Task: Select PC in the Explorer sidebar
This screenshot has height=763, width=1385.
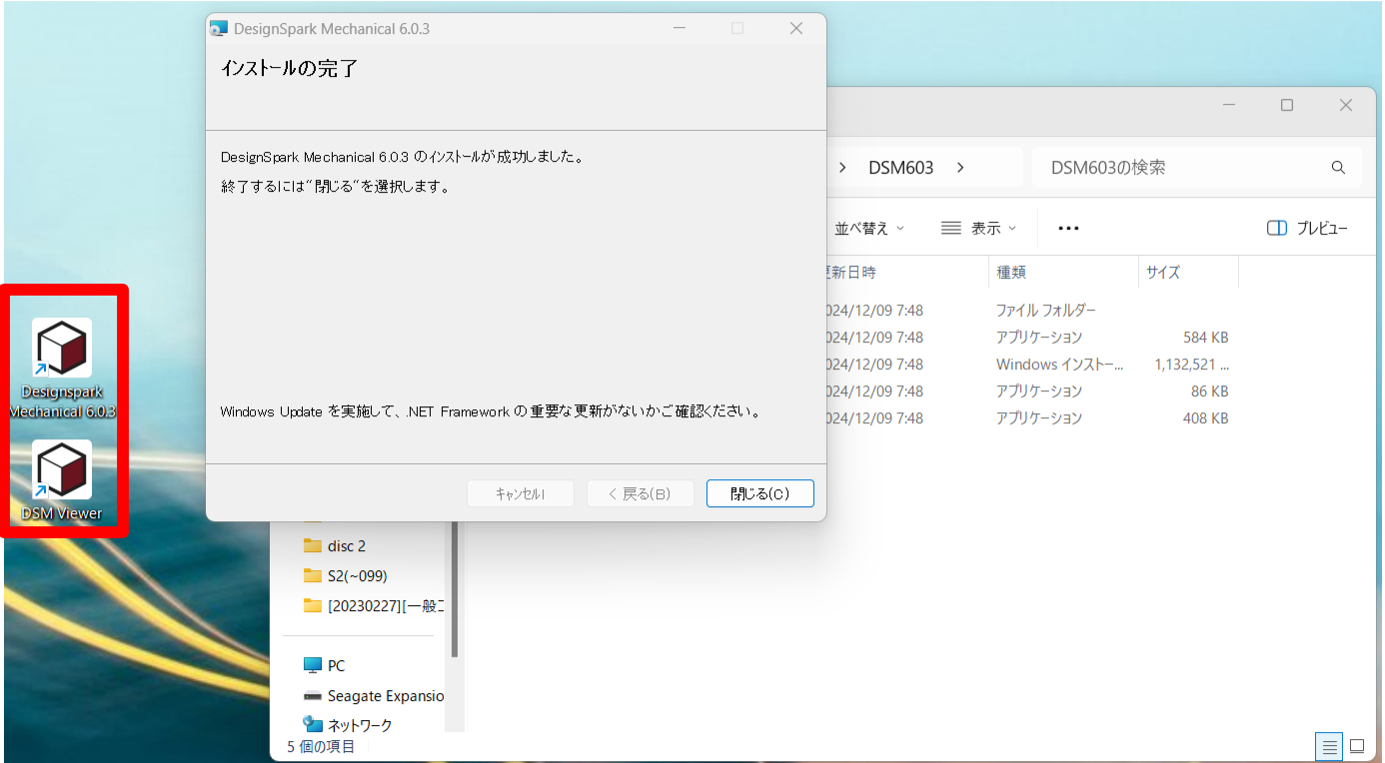Action: [336, 665]
